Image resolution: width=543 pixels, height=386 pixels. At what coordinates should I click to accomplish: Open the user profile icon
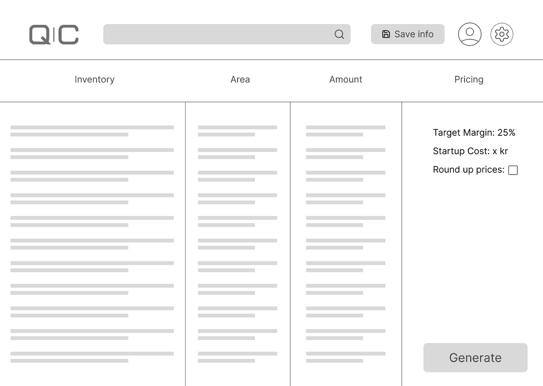click(x=470, y=34)
